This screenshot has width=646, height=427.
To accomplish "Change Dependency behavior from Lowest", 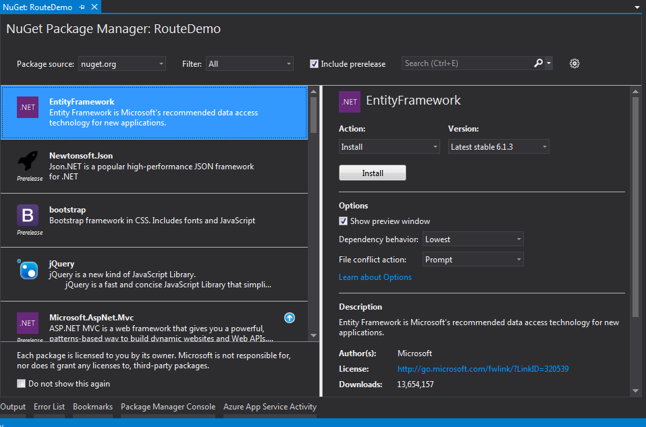I will click(x=473, y=239).
